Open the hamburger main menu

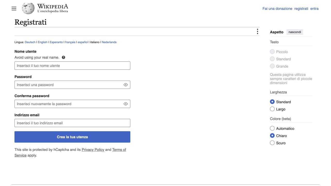(x=14, y=9)
